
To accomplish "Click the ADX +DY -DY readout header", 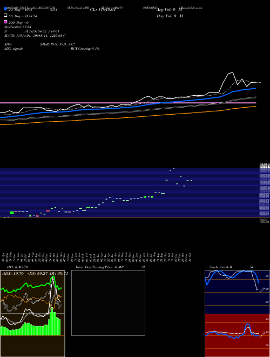I will coord(35,274).
